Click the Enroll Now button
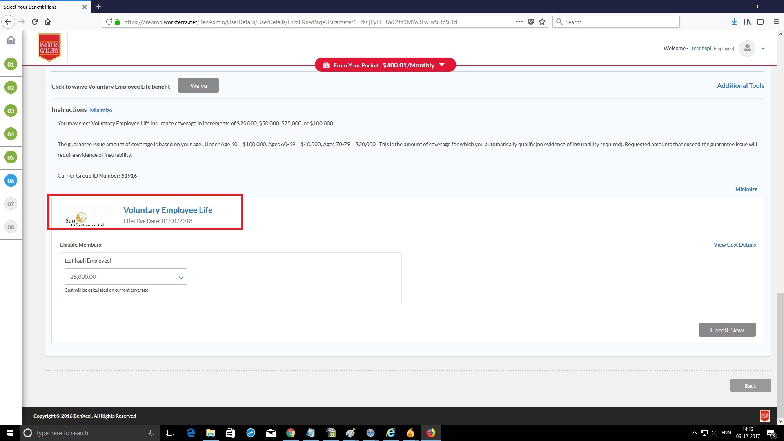The image size is (784, 441). 727,330
